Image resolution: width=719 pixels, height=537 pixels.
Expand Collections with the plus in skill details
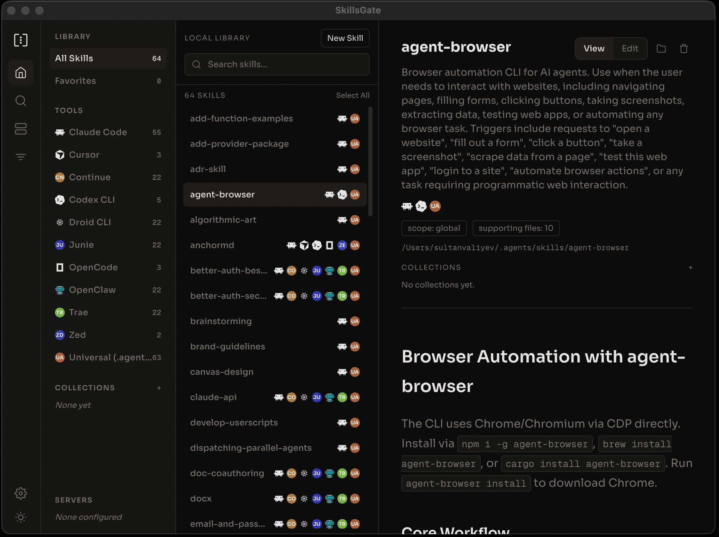[x=690, y=267]
